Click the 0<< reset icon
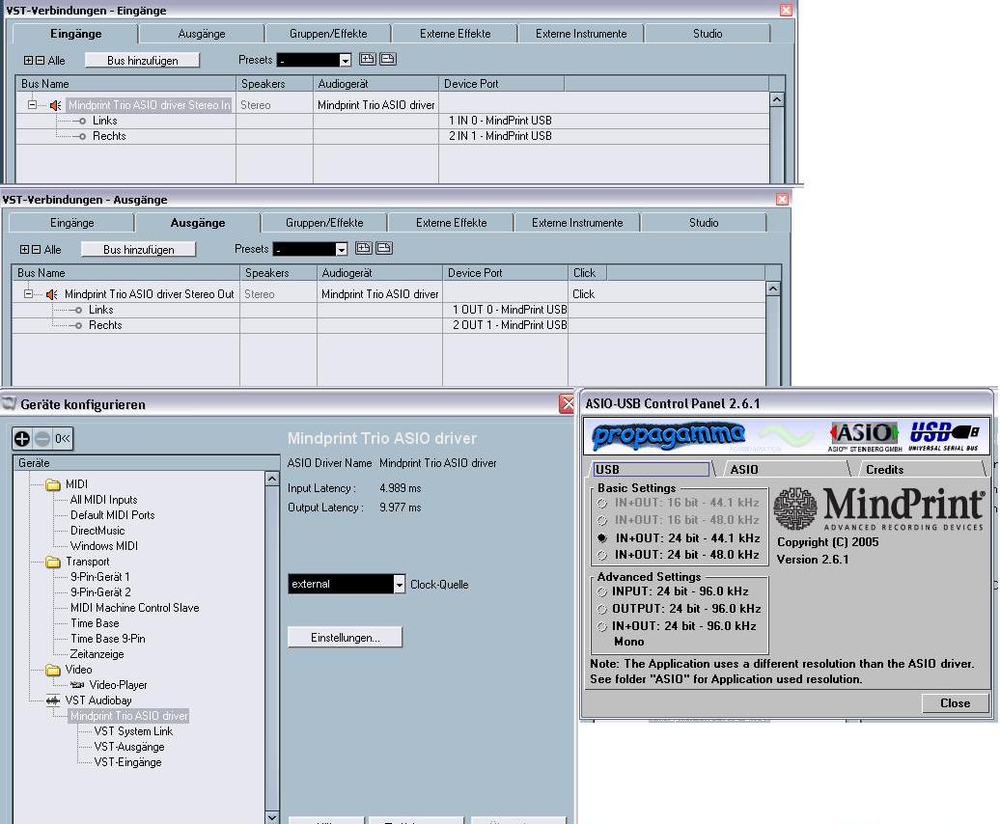 (63, 438)
